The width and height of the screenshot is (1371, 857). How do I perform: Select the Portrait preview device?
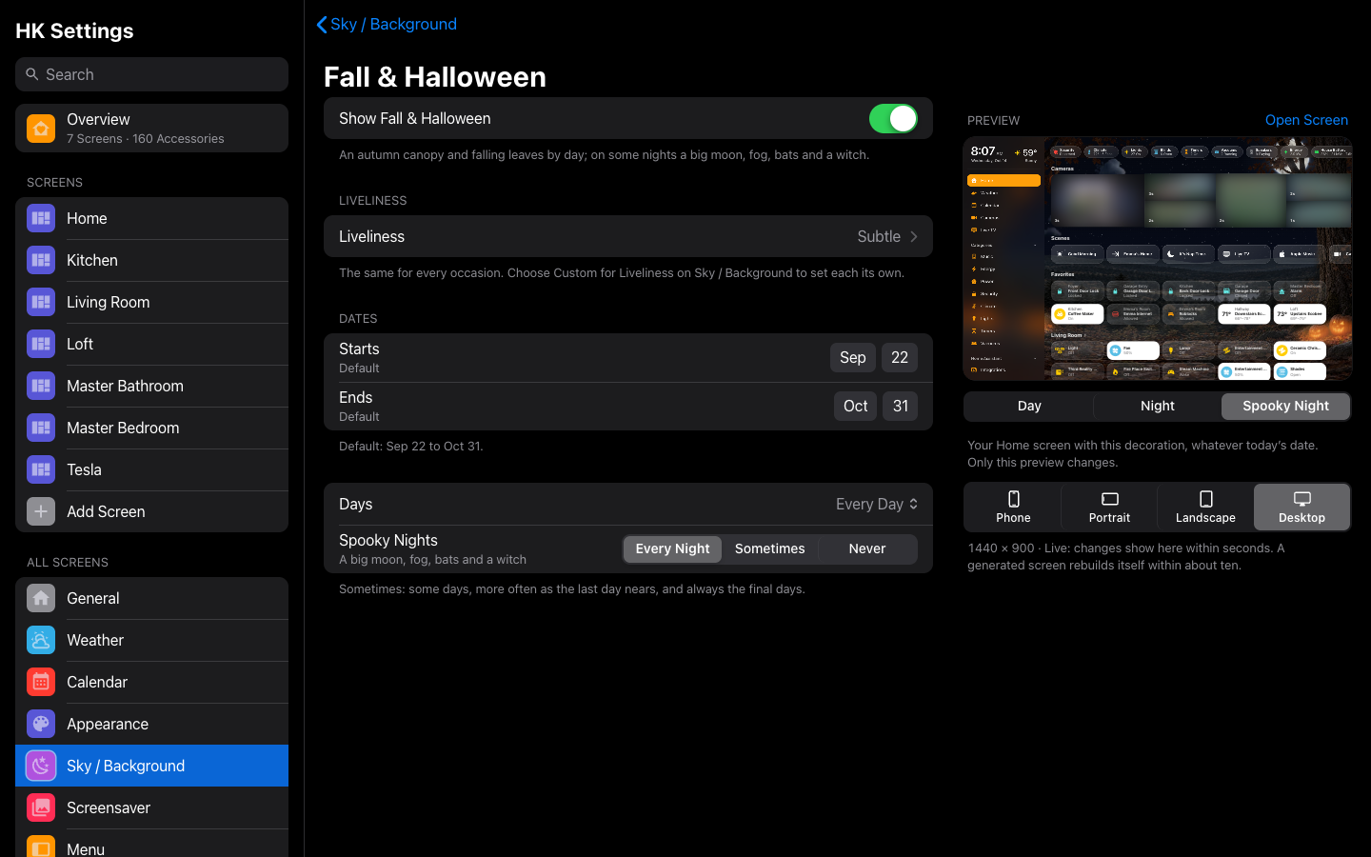(x=1109, y=507)
